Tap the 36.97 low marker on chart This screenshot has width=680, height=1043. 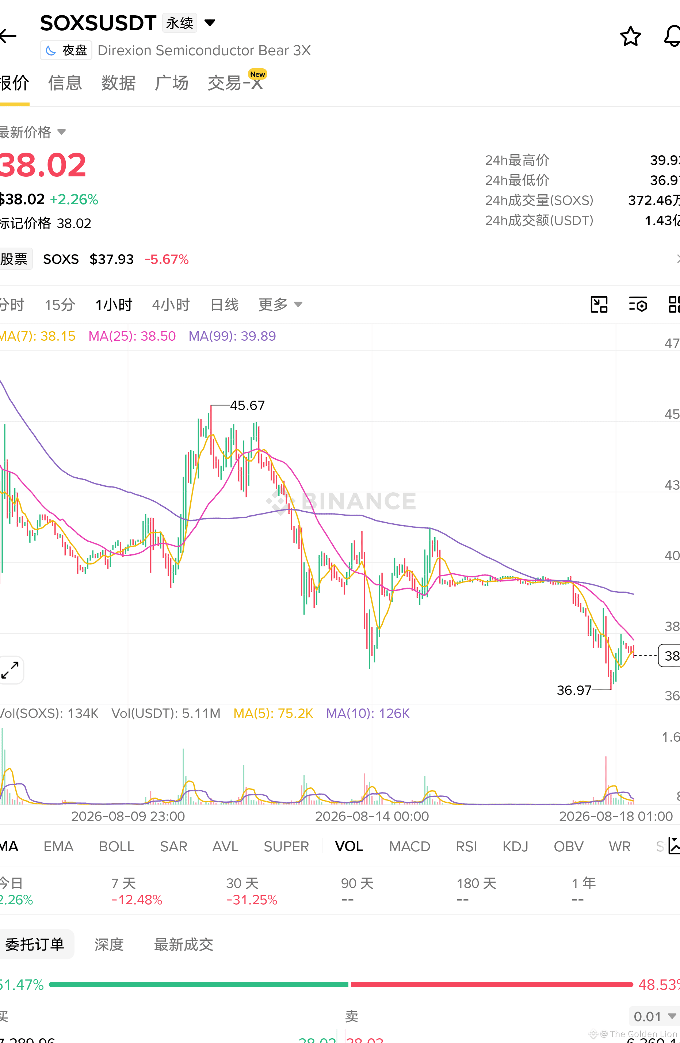[x=574, y=690]
